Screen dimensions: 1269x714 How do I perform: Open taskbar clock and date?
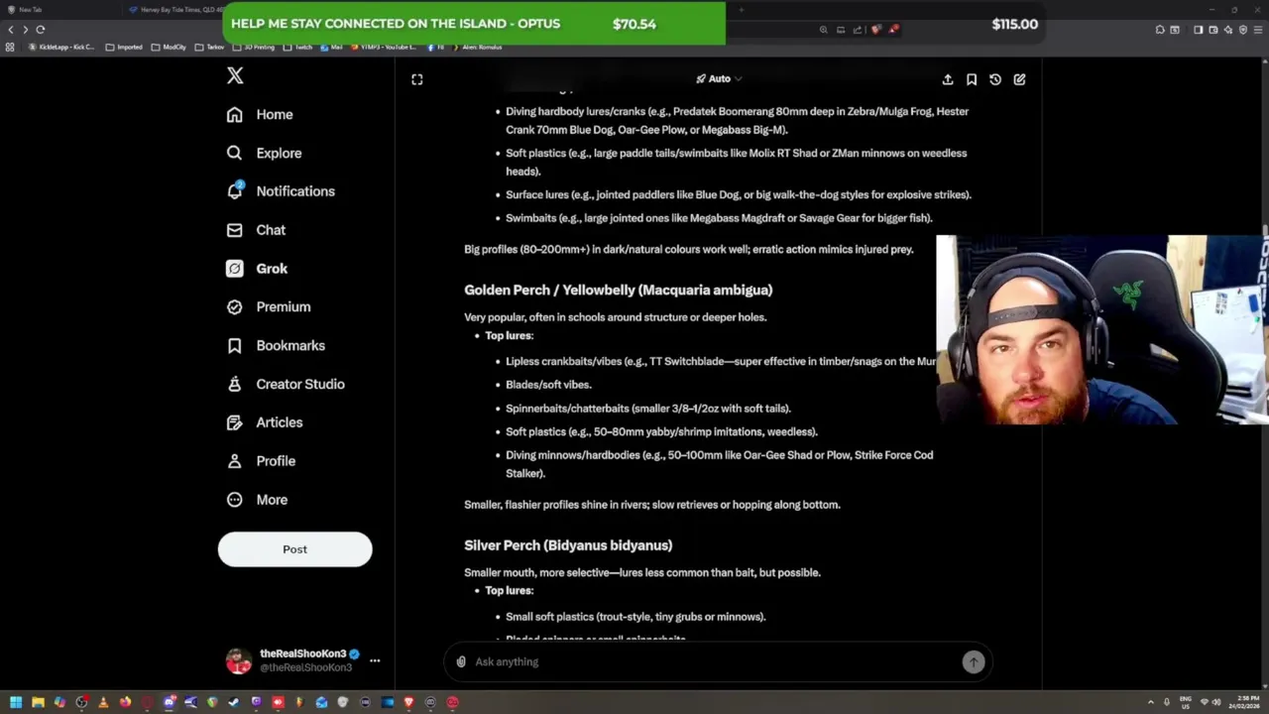(1244, 702)
